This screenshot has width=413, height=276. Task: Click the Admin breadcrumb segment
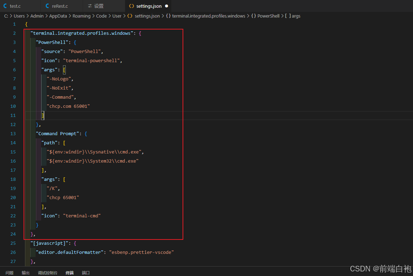[x=37, y=16]
